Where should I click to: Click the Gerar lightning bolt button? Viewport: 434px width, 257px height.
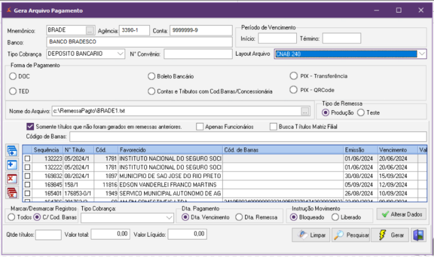[x=391, y=234]
